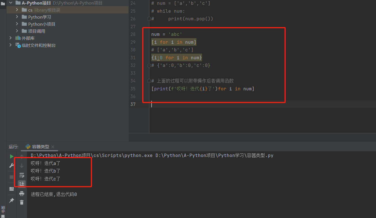Viewport: 376px width, 218px height.
Task: Switch to the 容器类型 run tab
Action: pyautogui.click(x=41, y=147)
